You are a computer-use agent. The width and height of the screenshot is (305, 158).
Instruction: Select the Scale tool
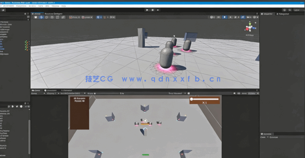coord(52,17)
